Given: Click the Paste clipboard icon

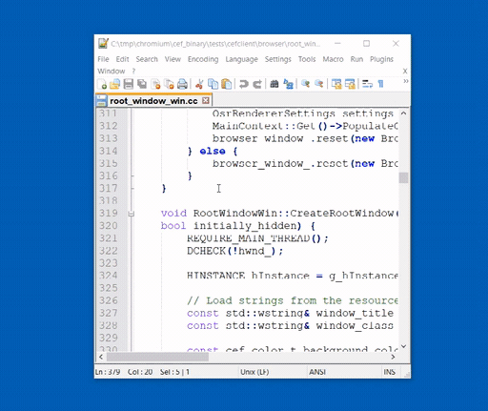Looking at the screenshot, I should pos(226,84).
